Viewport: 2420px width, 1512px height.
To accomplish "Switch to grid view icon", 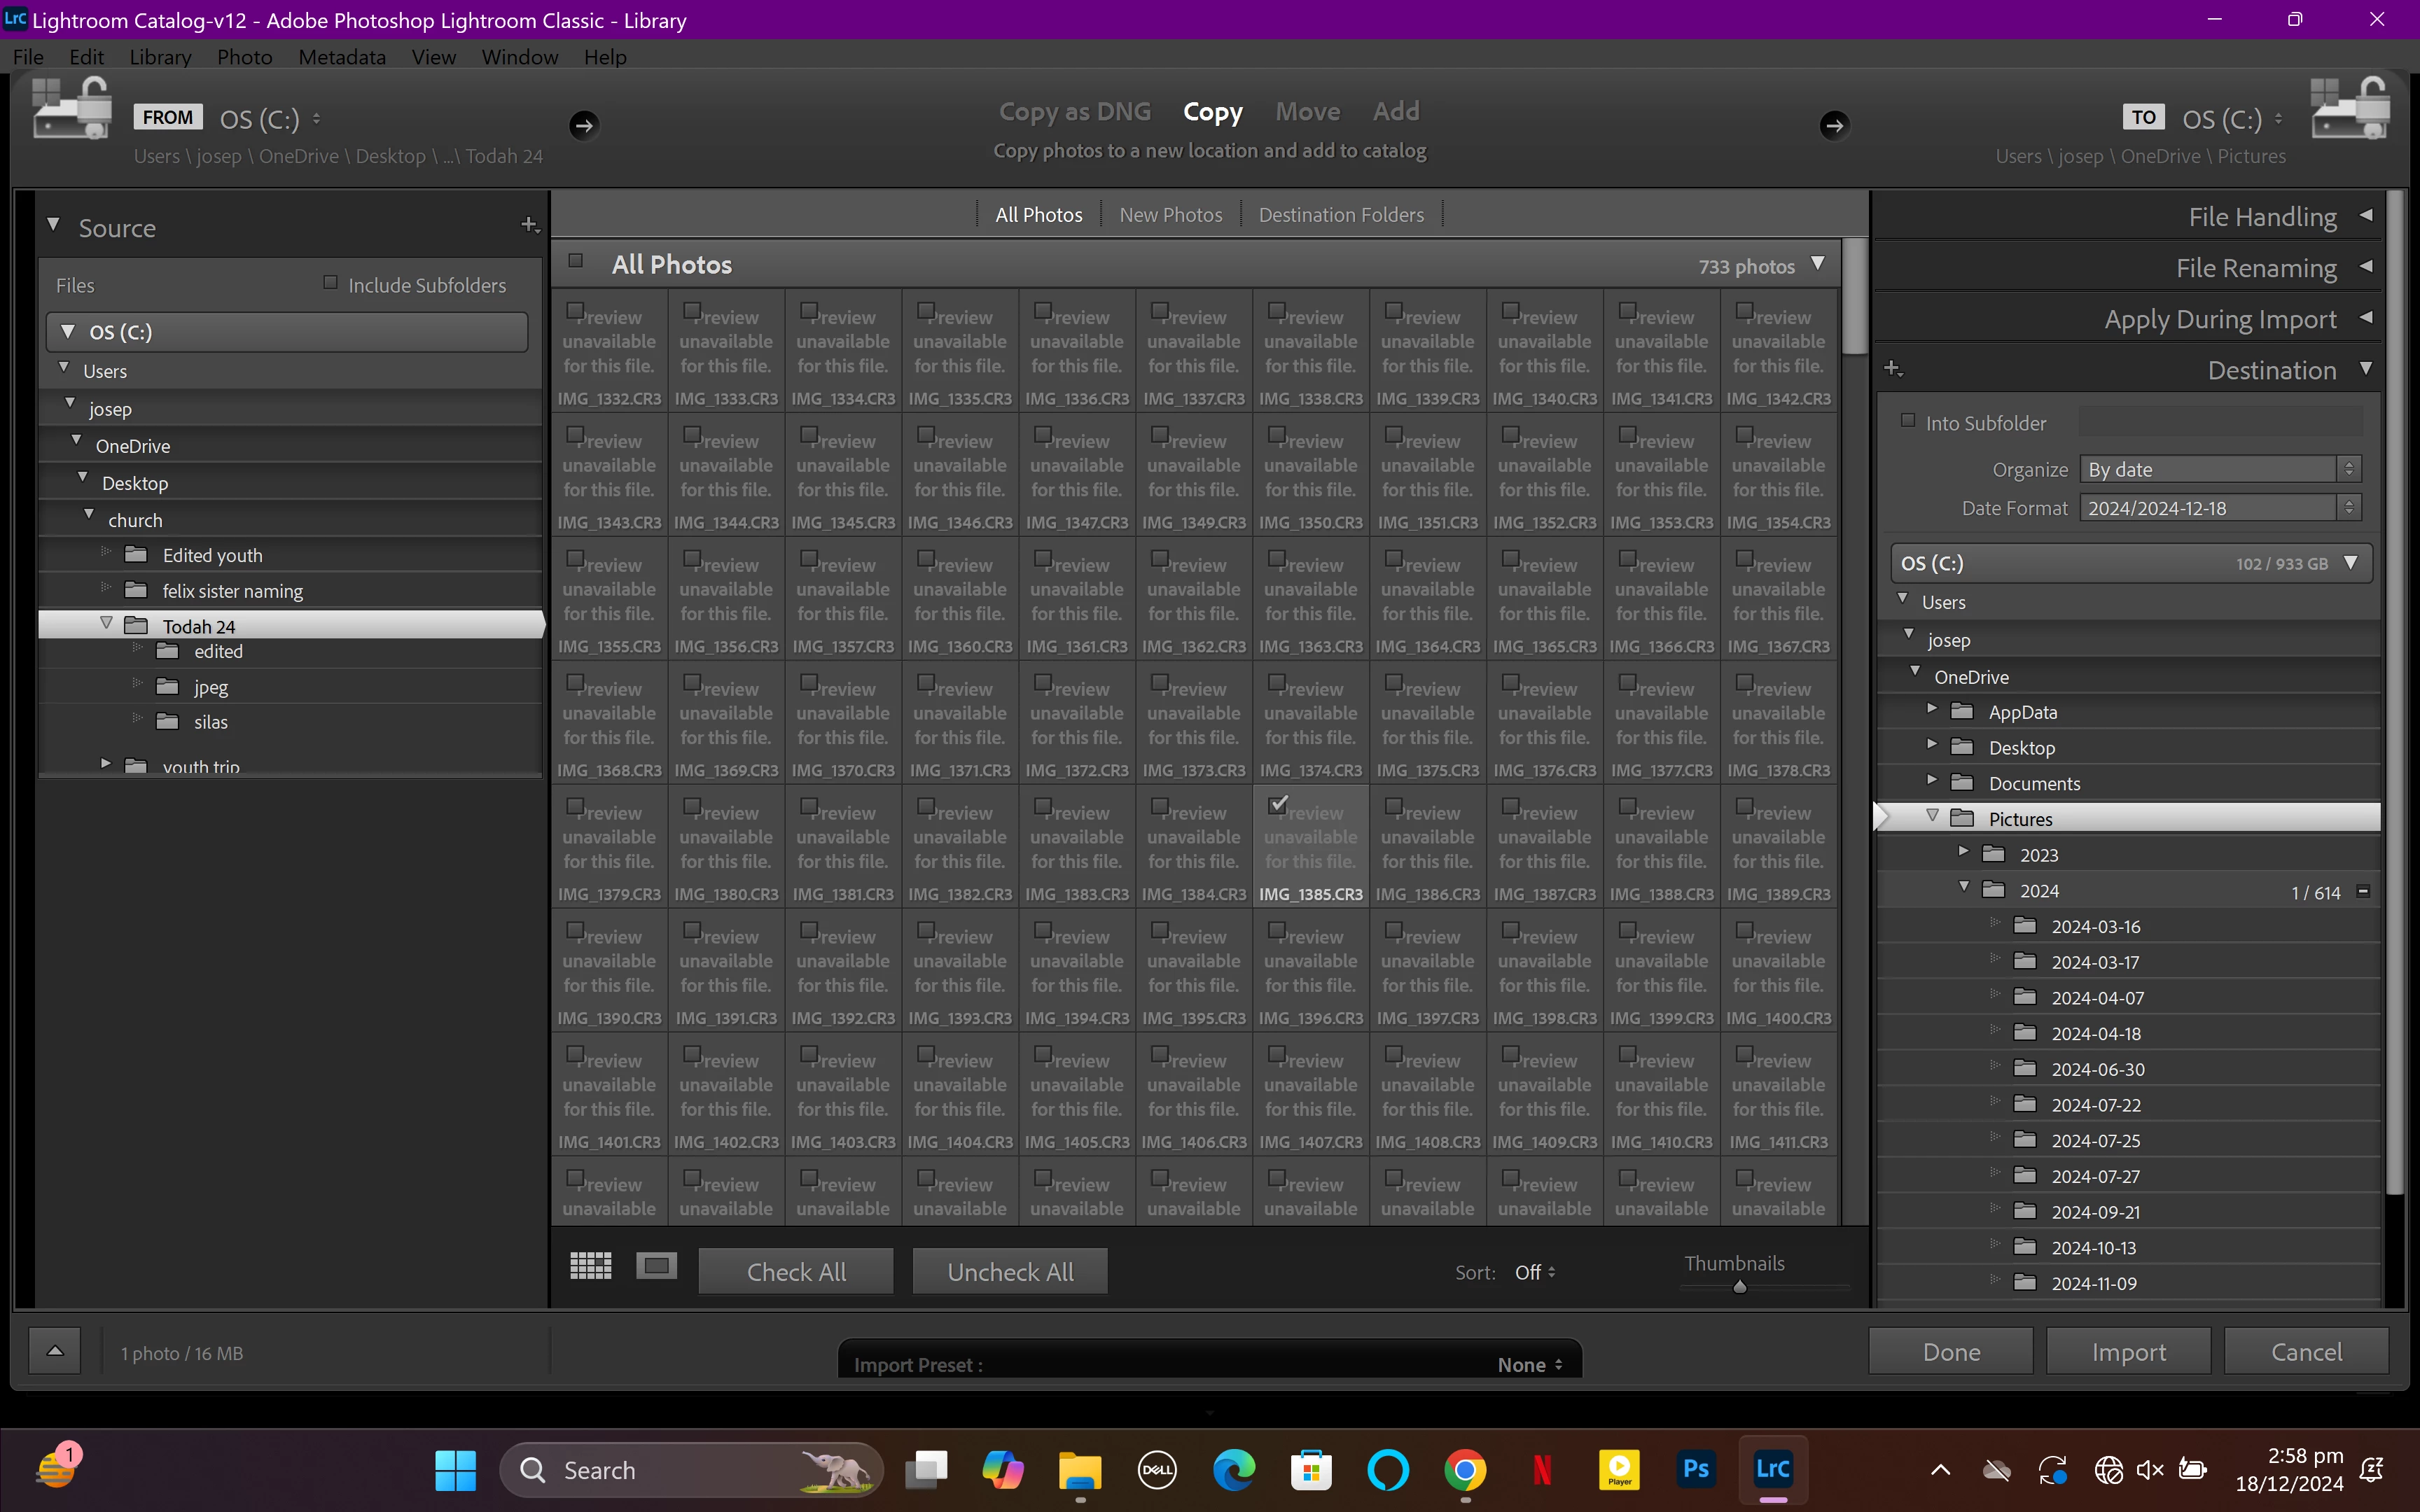I will click(x=590, y=1266).
